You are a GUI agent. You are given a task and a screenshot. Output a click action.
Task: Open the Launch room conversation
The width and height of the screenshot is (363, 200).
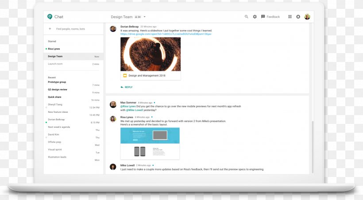point(73,64)
